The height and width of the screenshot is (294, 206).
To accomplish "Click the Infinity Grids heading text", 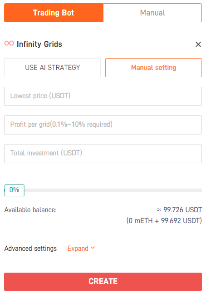I will [39, 44].
